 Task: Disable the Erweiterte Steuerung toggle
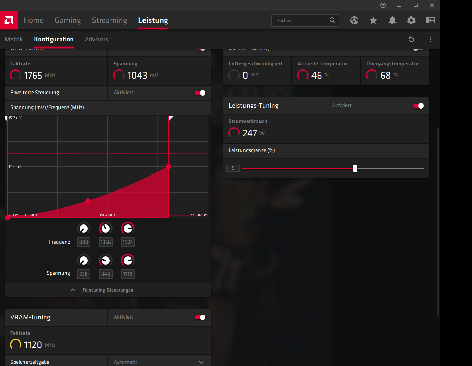(200, 93)
